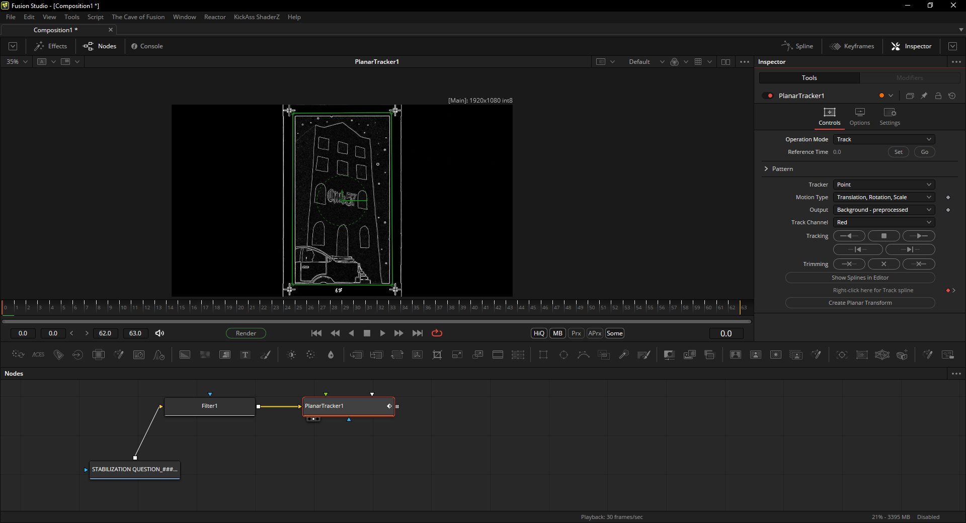This screenshot has width=966, height=523.
Task: Open KickAss ShaderZ menu
Action: [257, 17]
